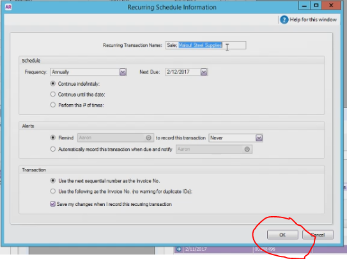
Task: Select Continue until this date option
Action: 53,94
